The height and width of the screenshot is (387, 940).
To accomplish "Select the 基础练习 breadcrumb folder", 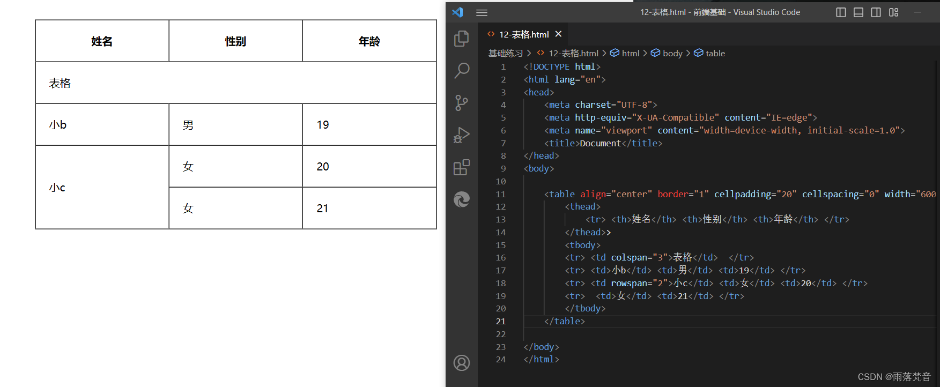I will pyautogui.click(x=505, y=53).
